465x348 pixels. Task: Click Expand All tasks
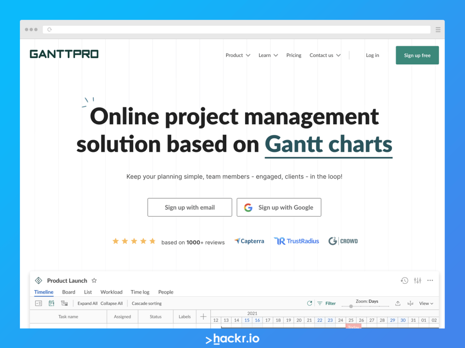click(x=88, y=304)
